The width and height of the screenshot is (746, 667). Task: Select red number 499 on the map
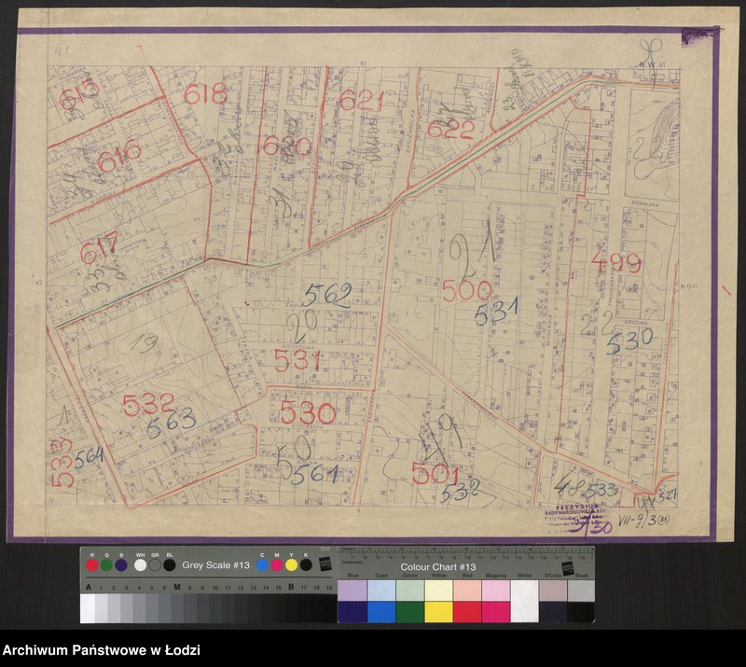tap(616, 263)
